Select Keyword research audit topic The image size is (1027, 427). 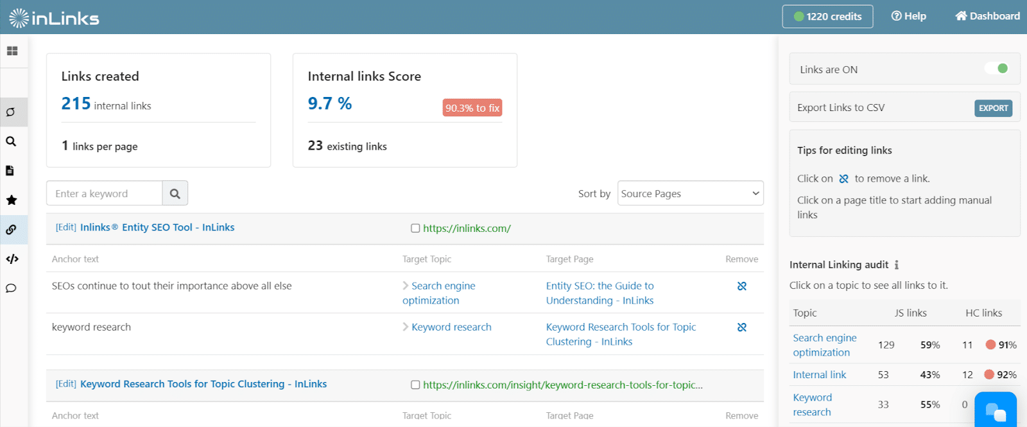click(x=813, y=405)
